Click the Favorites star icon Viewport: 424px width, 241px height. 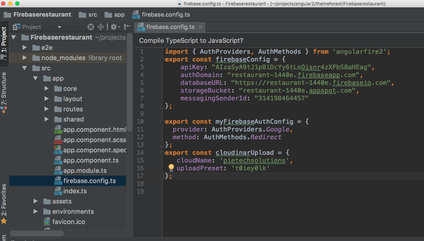tap(4, 221)
